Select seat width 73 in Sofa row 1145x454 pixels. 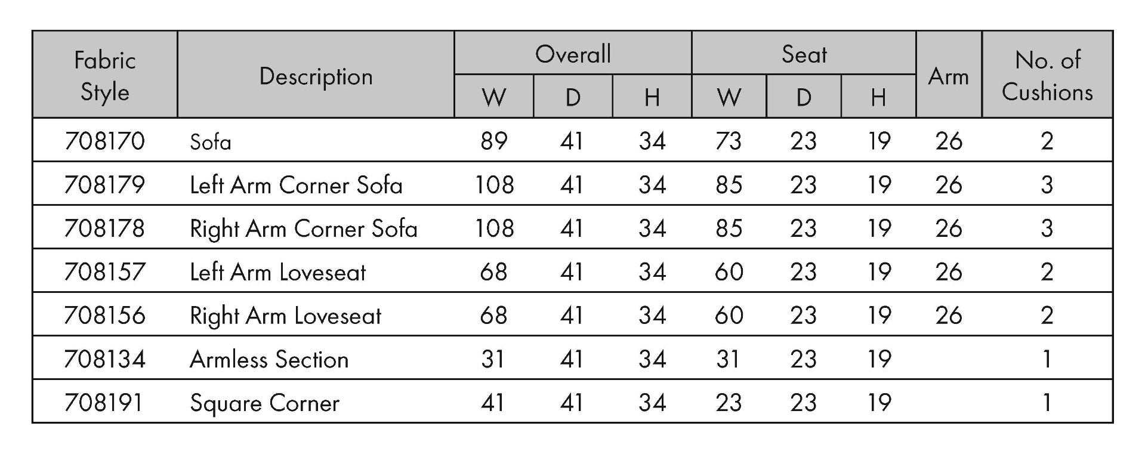(728, 141)
